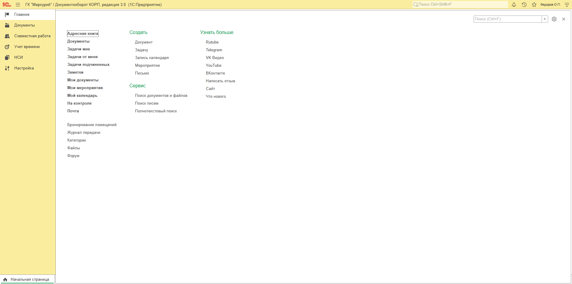Expand the service menu at top right

click(x=567, y=4)
